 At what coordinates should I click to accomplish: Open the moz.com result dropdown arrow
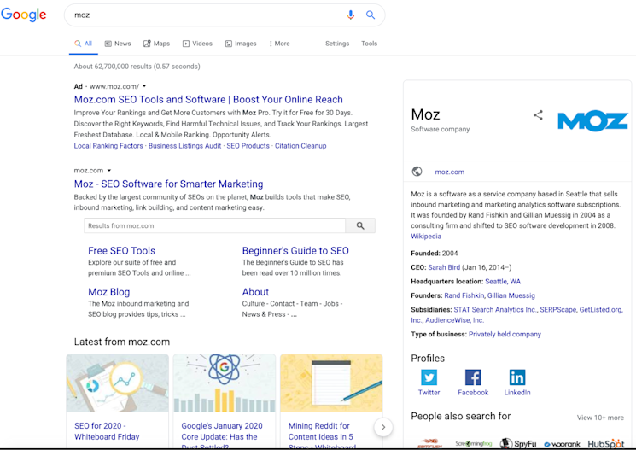click(x=109, y=171)
